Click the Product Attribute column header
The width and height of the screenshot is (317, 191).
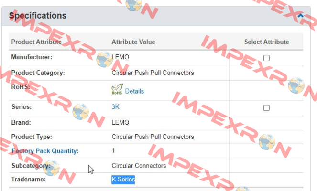pos(36,42)
